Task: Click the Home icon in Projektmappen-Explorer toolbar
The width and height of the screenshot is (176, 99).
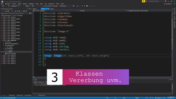Action: (x=6, y=11)
